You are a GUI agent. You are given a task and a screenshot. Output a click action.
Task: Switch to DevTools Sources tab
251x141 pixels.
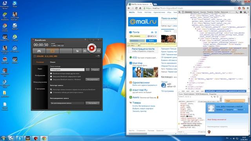(203, 12)
